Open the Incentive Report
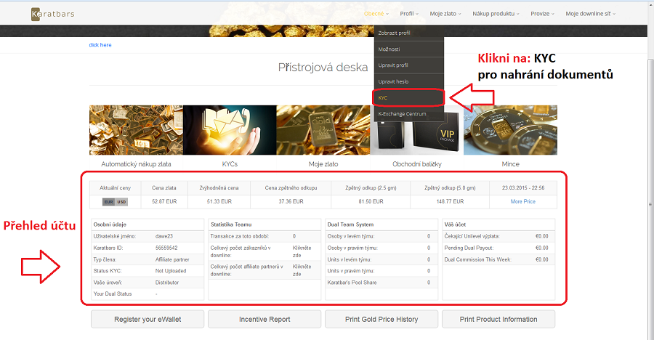This screenshot has height=340, width=654. tap(265, 319)
